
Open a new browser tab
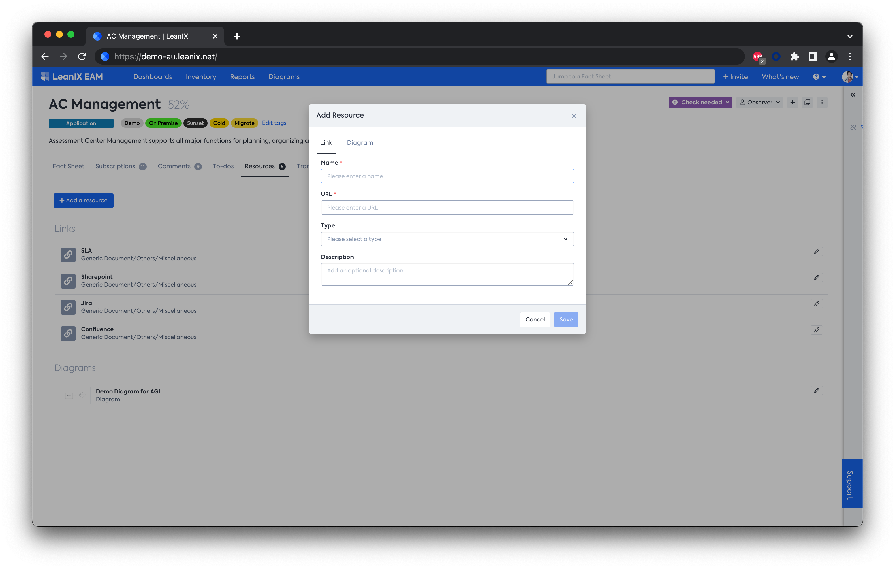(237, 36)
